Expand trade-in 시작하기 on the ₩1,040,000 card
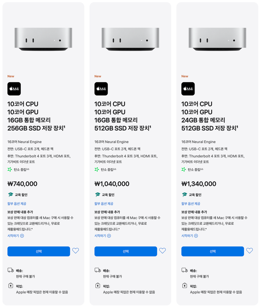Screen dimensions: 261x308 point(103,235)
